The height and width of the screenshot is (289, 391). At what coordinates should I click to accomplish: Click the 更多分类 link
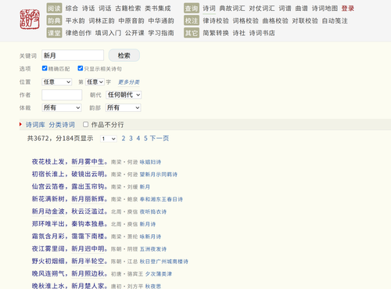(128, 82)
